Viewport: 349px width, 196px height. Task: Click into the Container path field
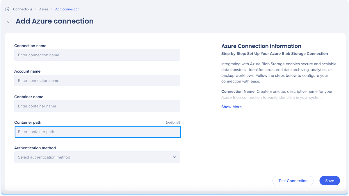click(x=98, y=132)
